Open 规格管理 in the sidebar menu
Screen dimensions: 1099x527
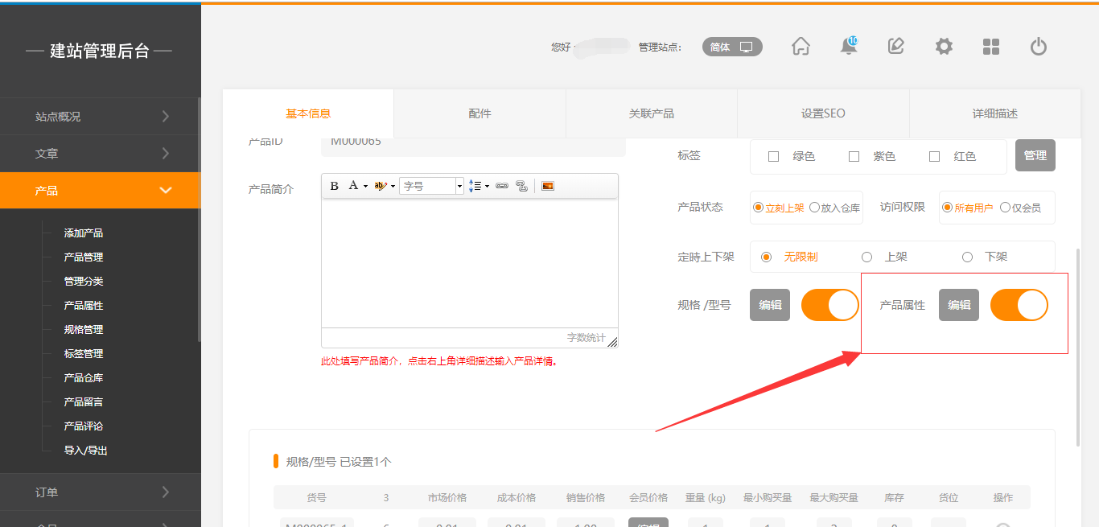[x=84, y=330]
